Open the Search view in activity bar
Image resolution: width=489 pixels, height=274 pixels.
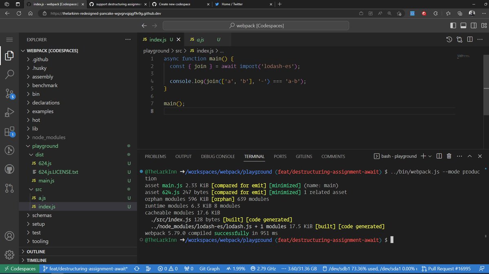9,74
